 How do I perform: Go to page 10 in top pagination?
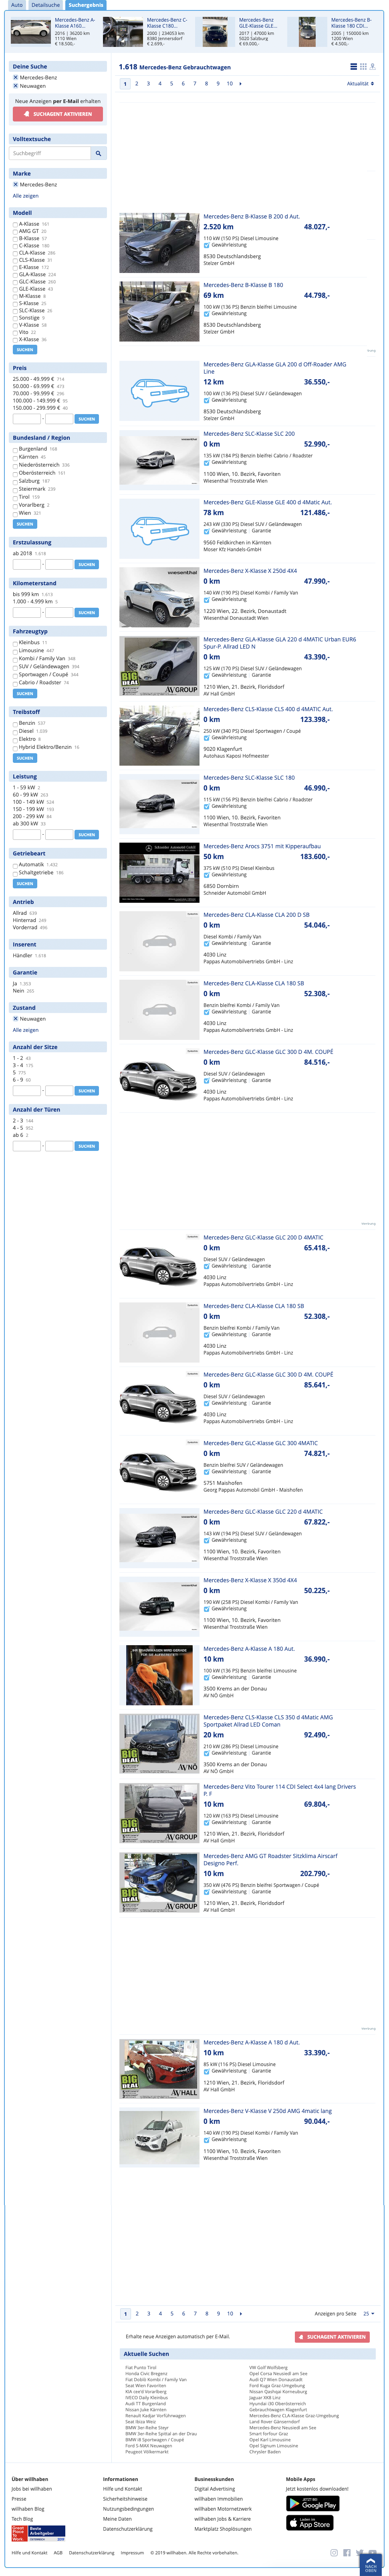click(x=229, y=84)
